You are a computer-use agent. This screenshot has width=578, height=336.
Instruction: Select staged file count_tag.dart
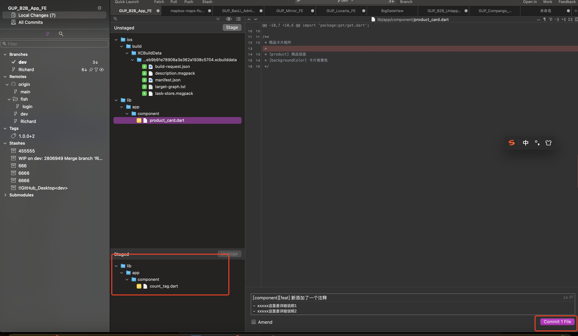click(x=163, y=286)
